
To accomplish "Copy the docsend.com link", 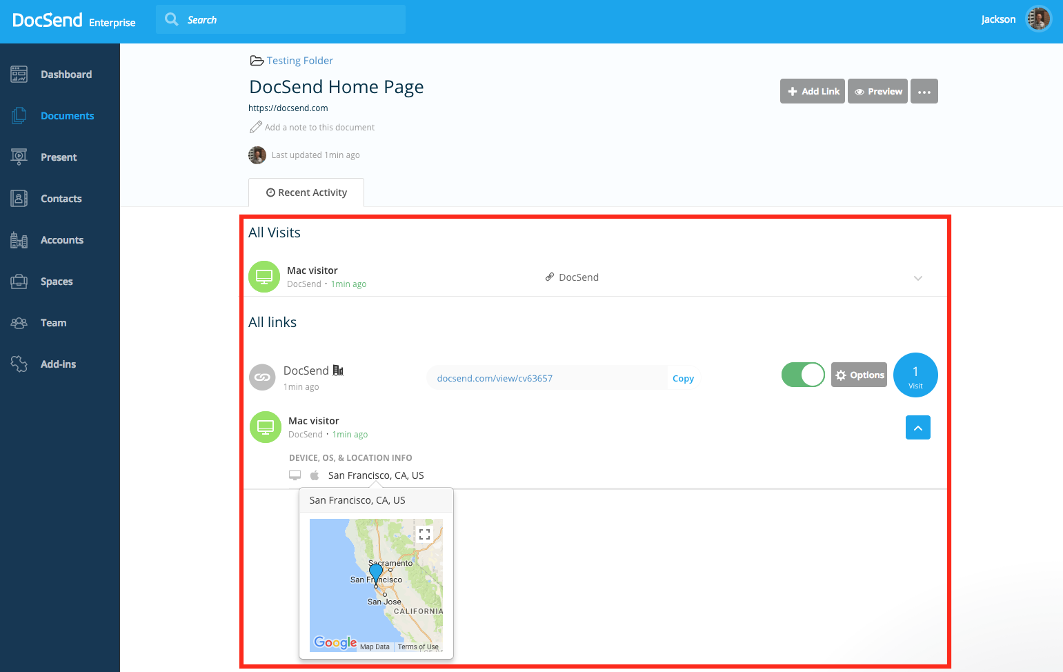I will (x=683, y=378).
